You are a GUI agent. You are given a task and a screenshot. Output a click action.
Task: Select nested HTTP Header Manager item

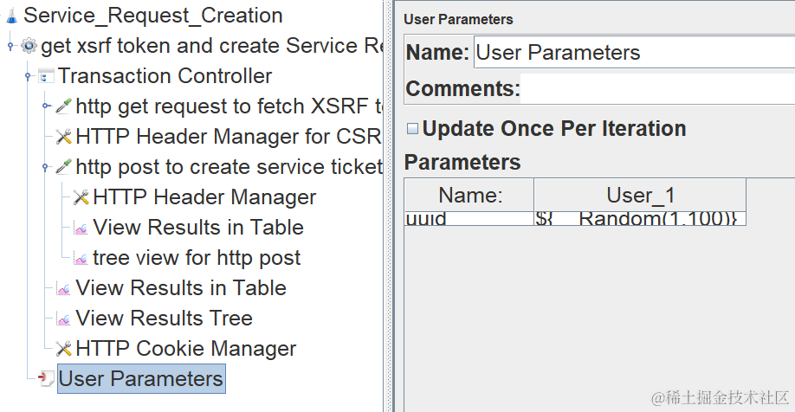[x=204, y=197]
